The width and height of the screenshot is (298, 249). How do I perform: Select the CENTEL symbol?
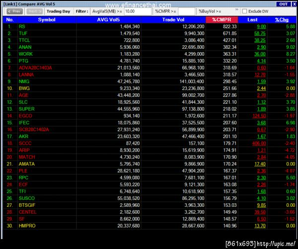click(x=27, y=212)
